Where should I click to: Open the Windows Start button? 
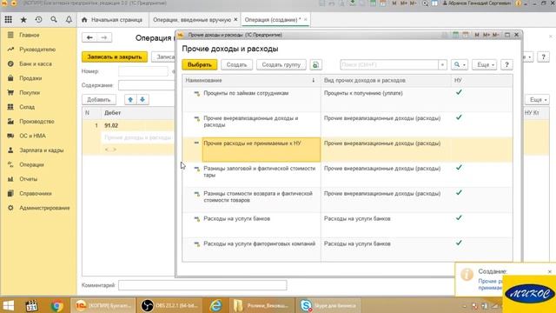point(9,305)
